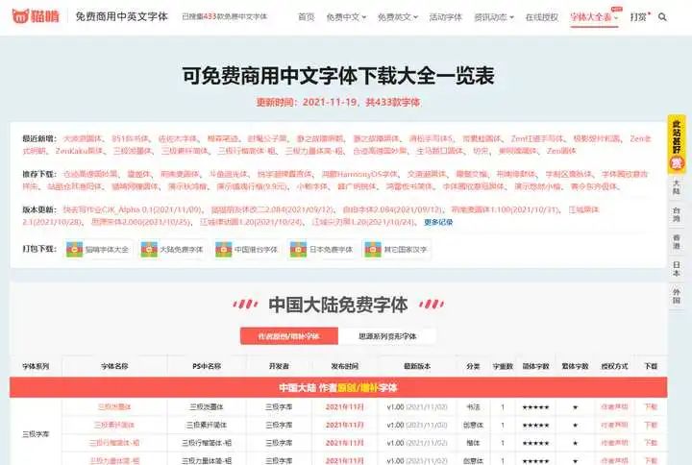Image resolution: width=692 pixels, height=465 pixels.
Task: Click 楷体 category cell of 三极行楷简体-粗
Action: coord(473,443)
